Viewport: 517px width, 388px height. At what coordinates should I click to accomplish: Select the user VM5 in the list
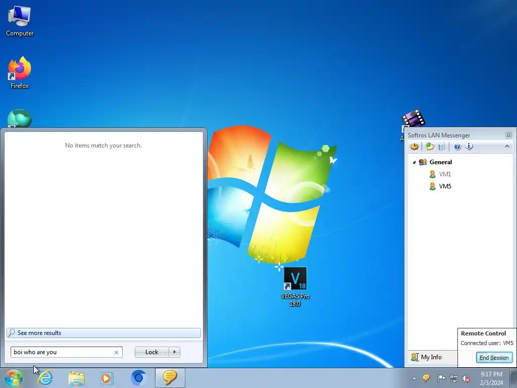pyautogui.click(x=445, y=186)
